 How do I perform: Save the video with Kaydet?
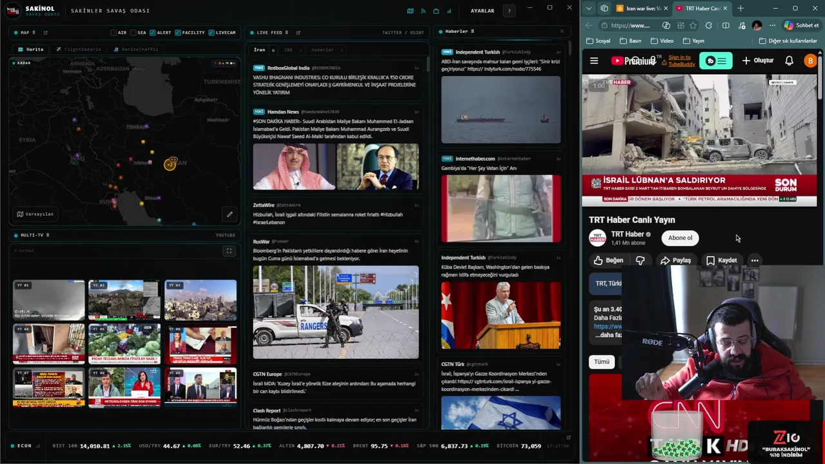[721, 260]
